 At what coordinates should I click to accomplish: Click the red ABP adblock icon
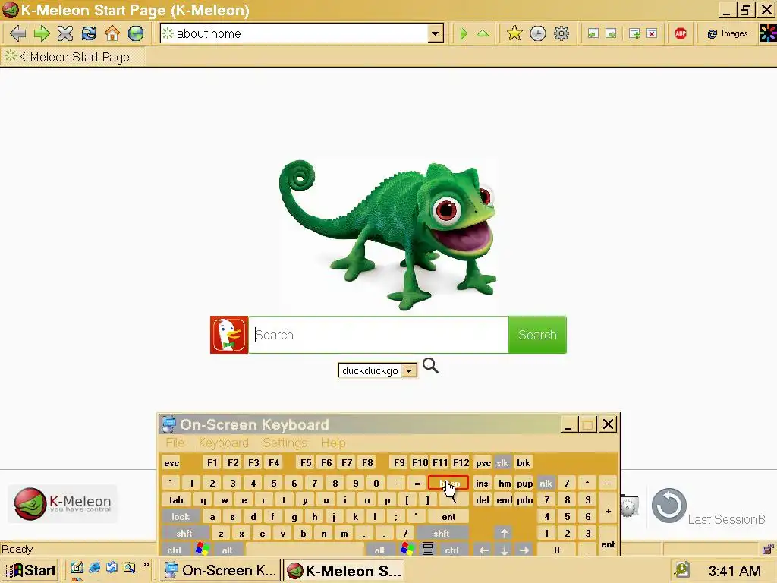(681, 33)
